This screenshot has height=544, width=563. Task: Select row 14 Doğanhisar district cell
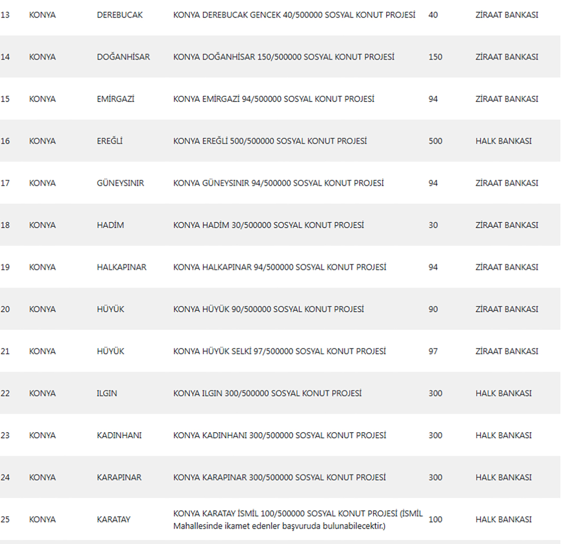click(123, 57)
